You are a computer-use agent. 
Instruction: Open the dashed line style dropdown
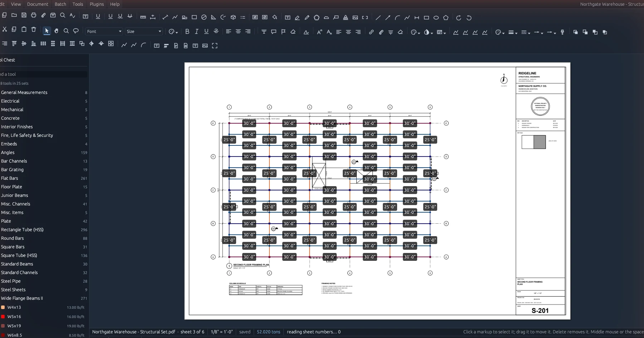(526, 32)
